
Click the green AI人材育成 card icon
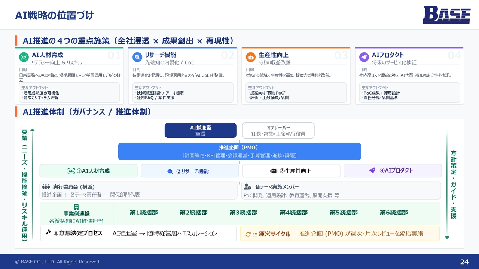[24, 57]
